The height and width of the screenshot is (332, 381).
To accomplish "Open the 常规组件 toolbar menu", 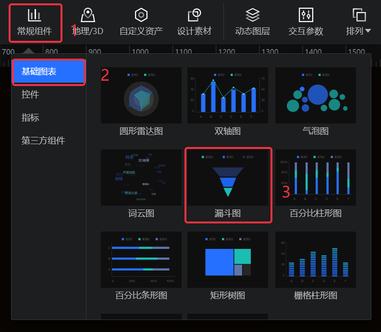I will 35,23.
